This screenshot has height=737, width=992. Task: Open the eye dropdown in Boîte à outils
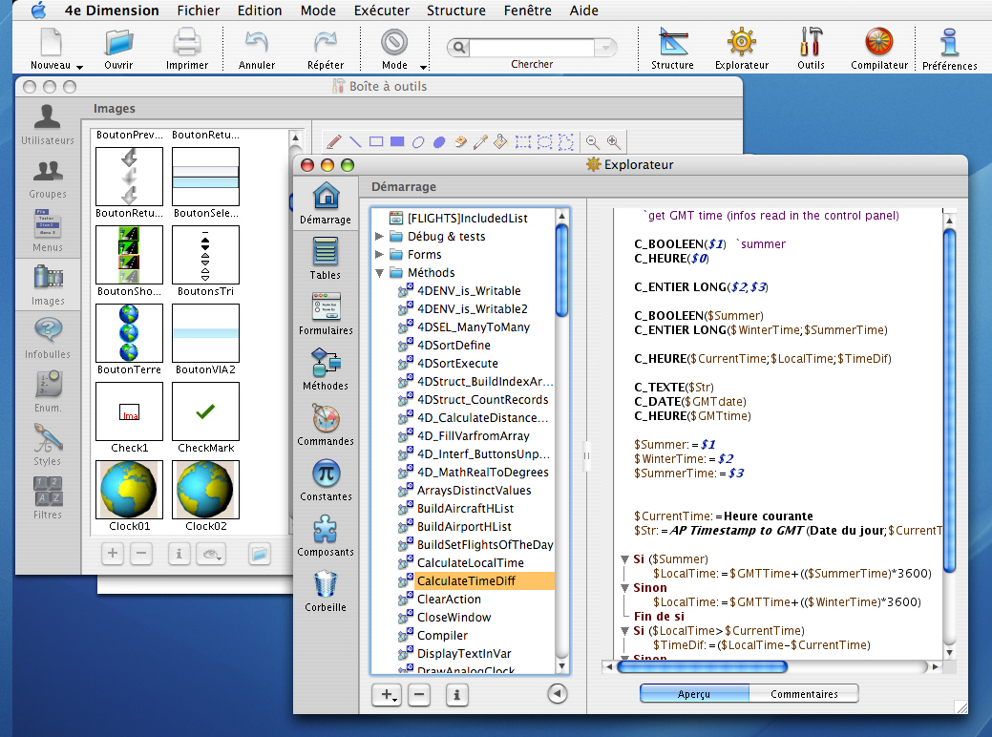click(211, 554)
